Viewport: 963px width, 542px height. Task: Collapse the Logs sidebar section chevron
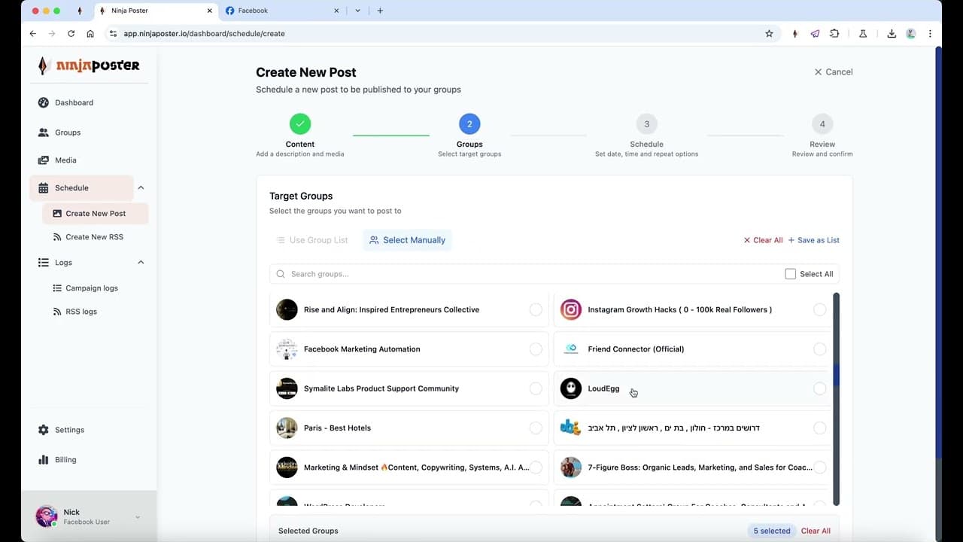pyautogui.click(x=141, y=263)
